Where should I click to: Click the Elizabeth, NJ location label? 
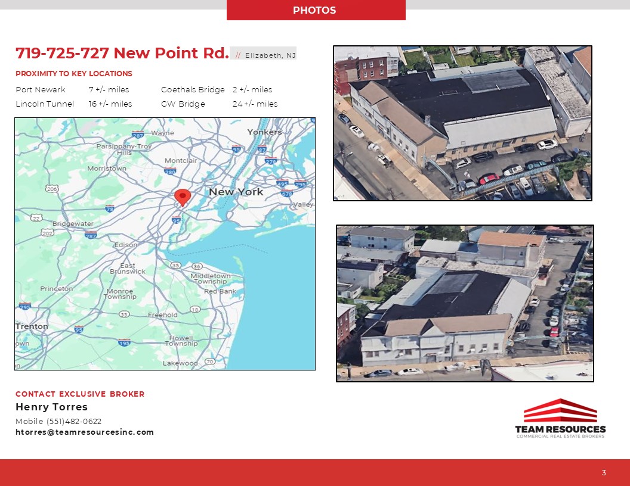point(270,55)
